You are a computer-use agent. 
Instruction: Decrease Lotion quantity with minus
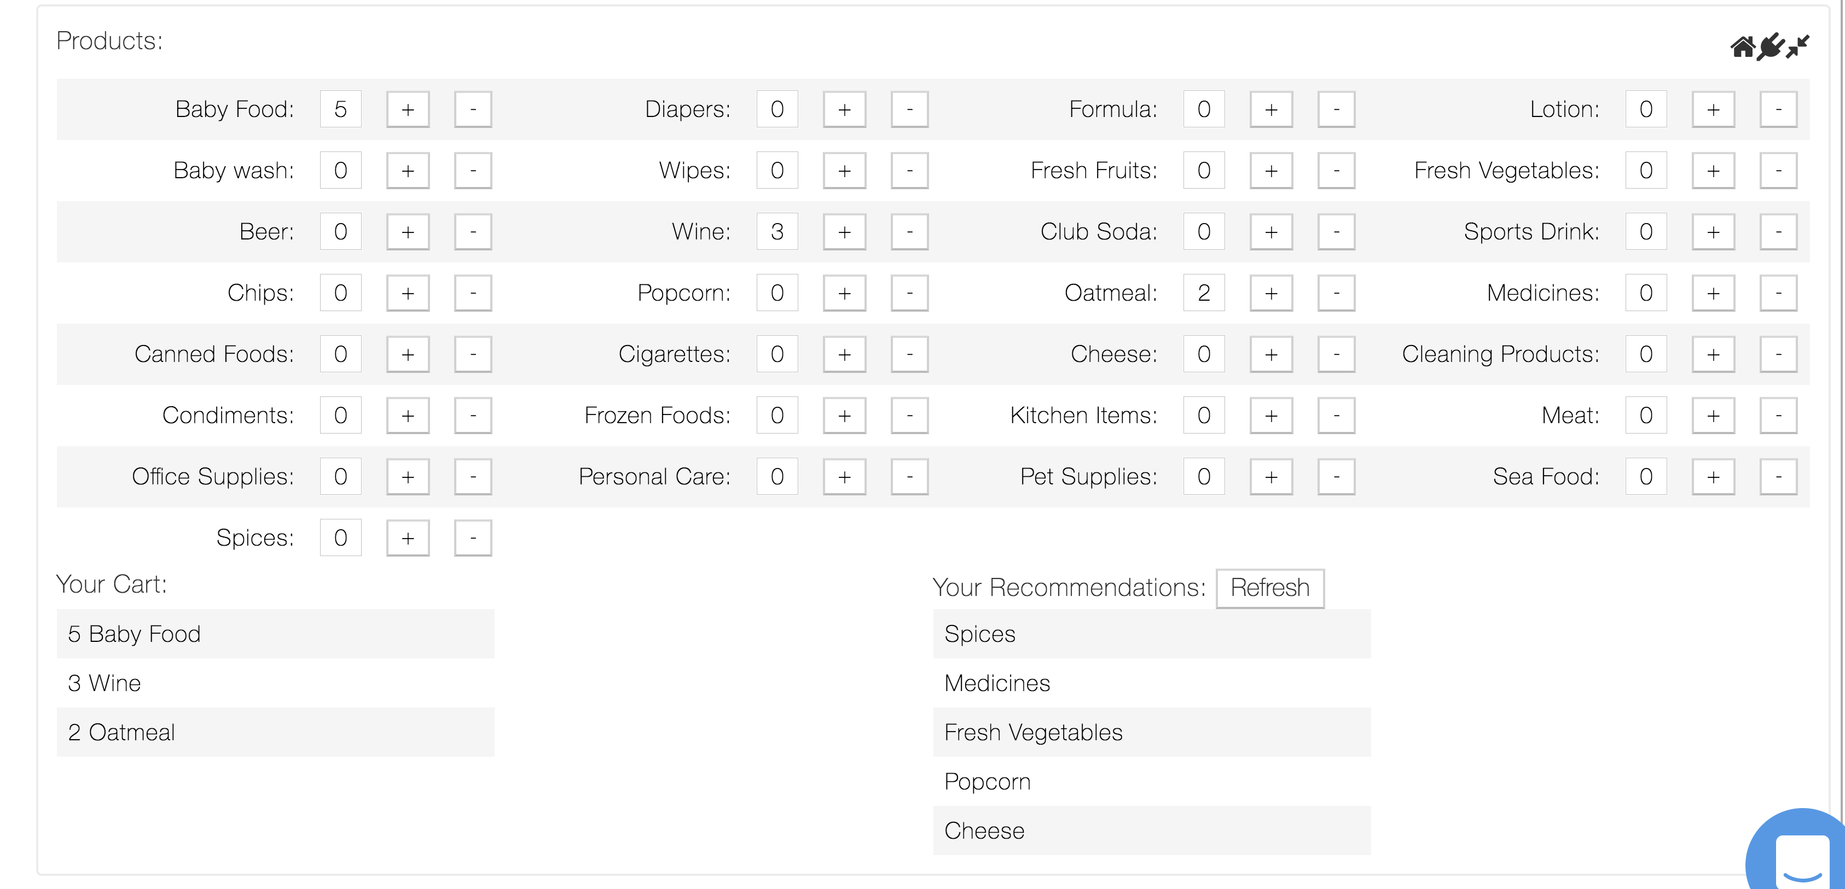point(1778,109)
